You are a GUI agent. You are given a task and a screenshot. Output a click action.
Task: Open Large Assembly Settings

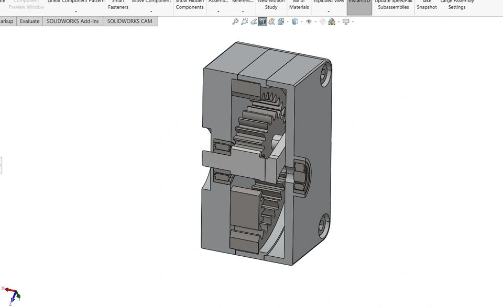[457, 5]
